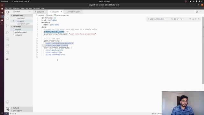Click the ui_properties_file_name key on line 8

click(x=55, y=34)
